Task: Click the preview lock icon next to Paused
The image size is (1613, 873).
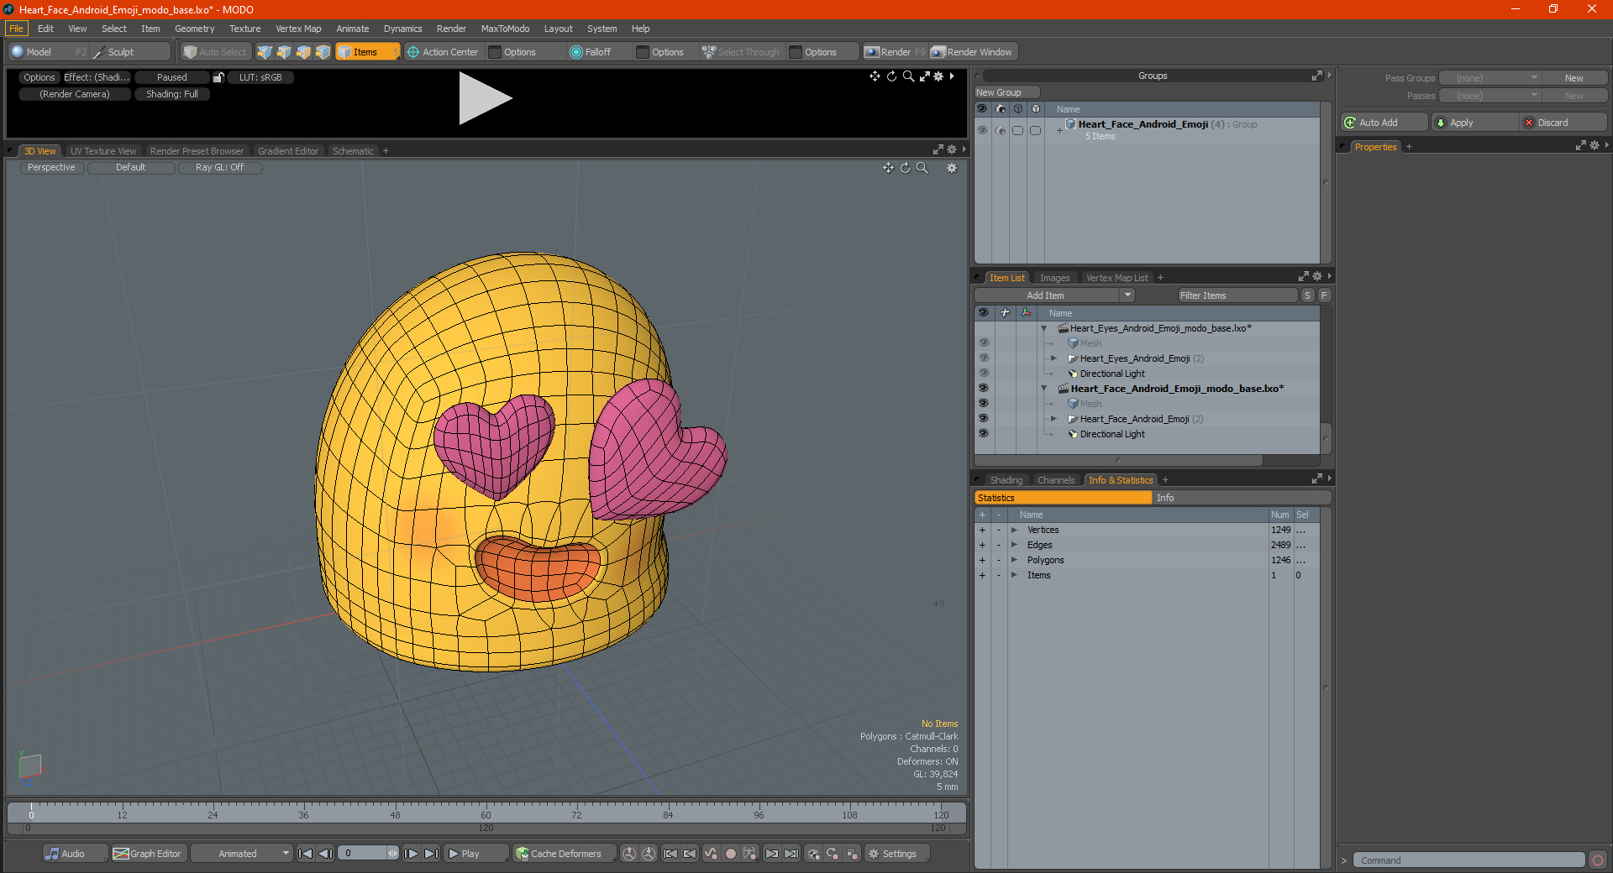Action: 218,77
